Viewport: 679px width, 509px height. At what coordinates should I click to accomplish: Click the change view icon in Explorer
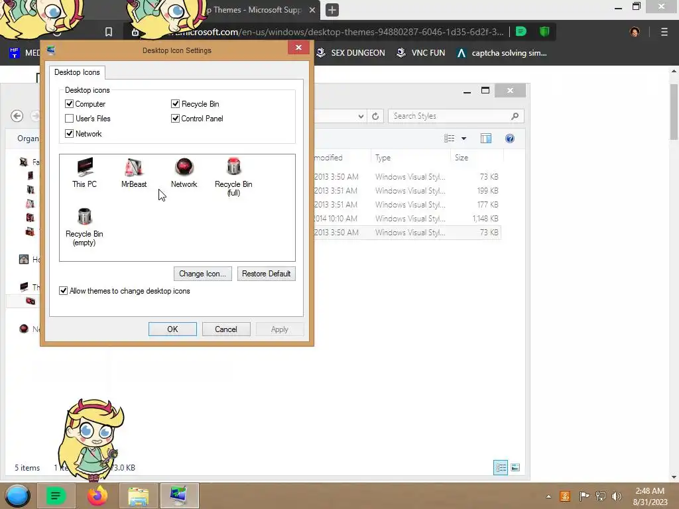[x=449, y=139]
